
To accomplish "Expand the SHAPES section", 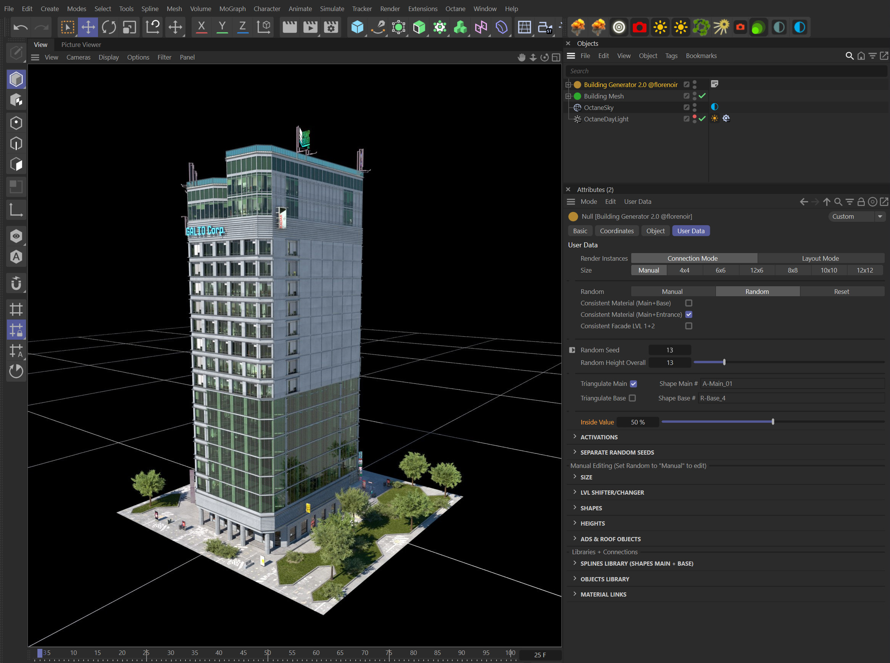I will pyautogui.click(x=591, y=508).
